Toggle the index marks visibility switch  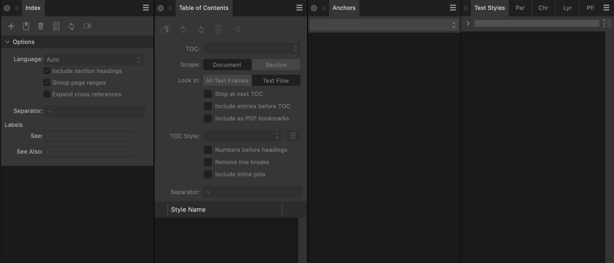click(x=87, y=26)
